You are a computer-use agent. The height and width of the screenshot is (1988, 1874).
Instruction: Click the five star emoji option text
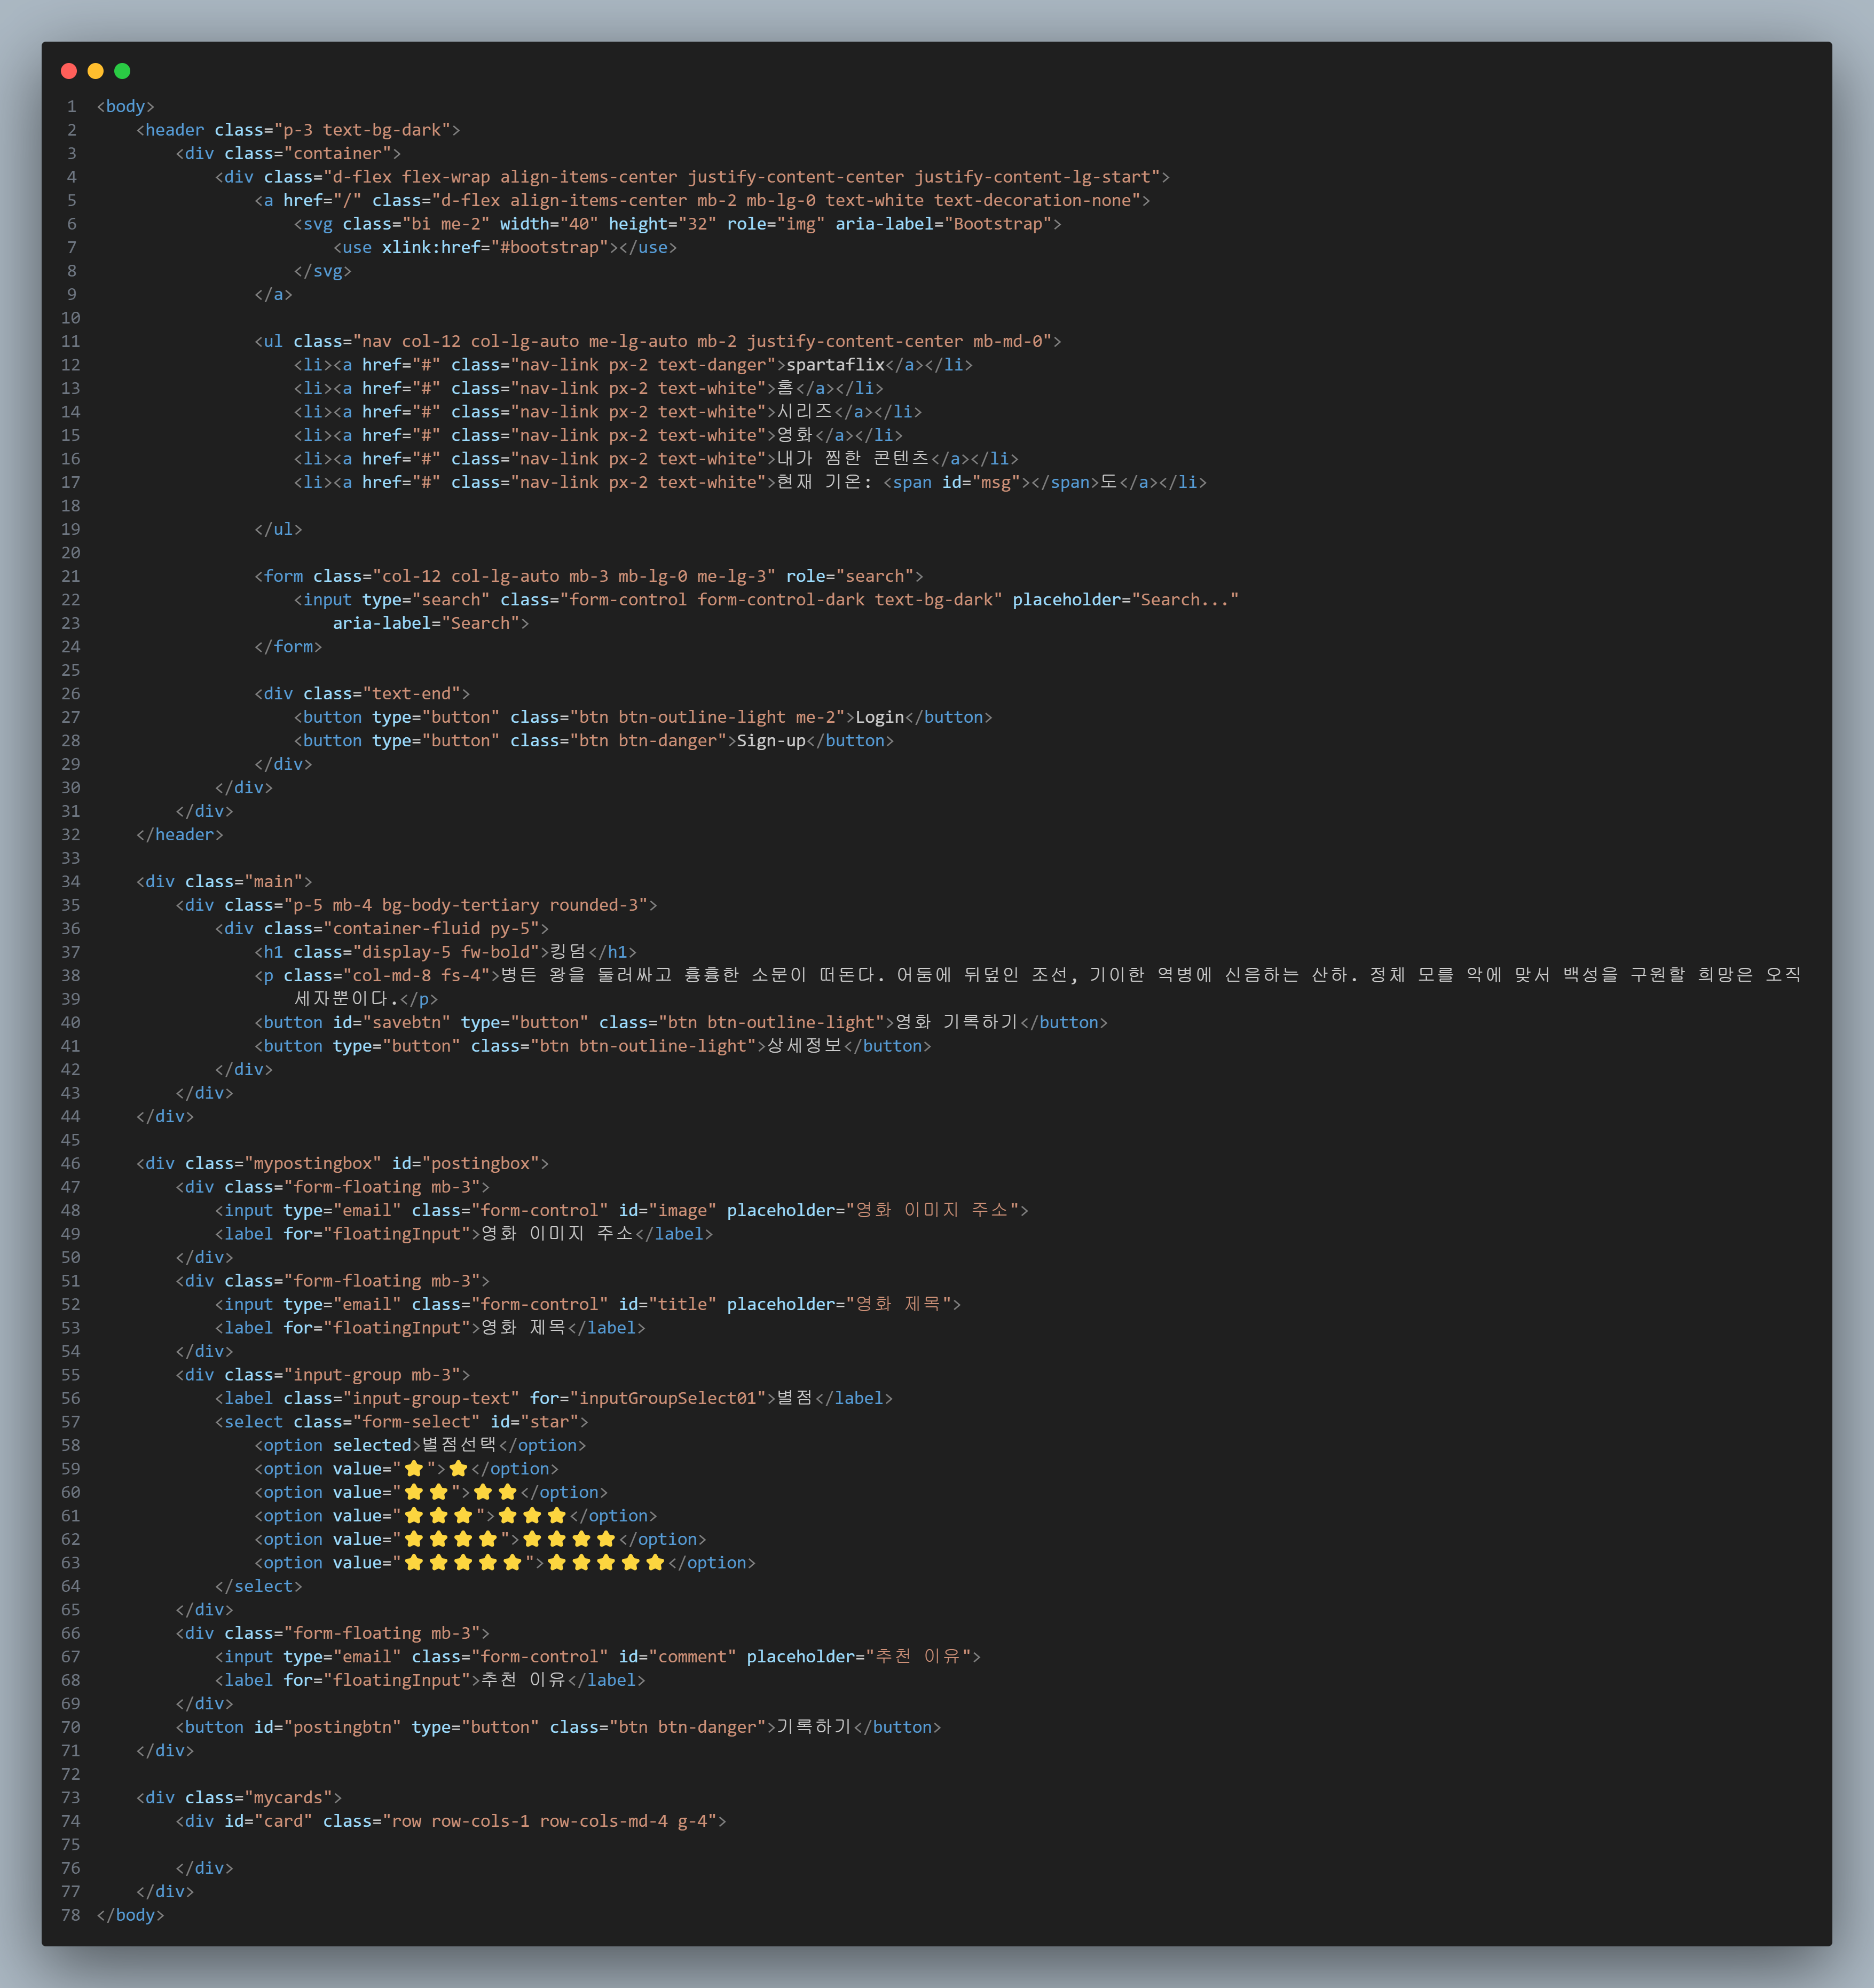click(605, 1563)
